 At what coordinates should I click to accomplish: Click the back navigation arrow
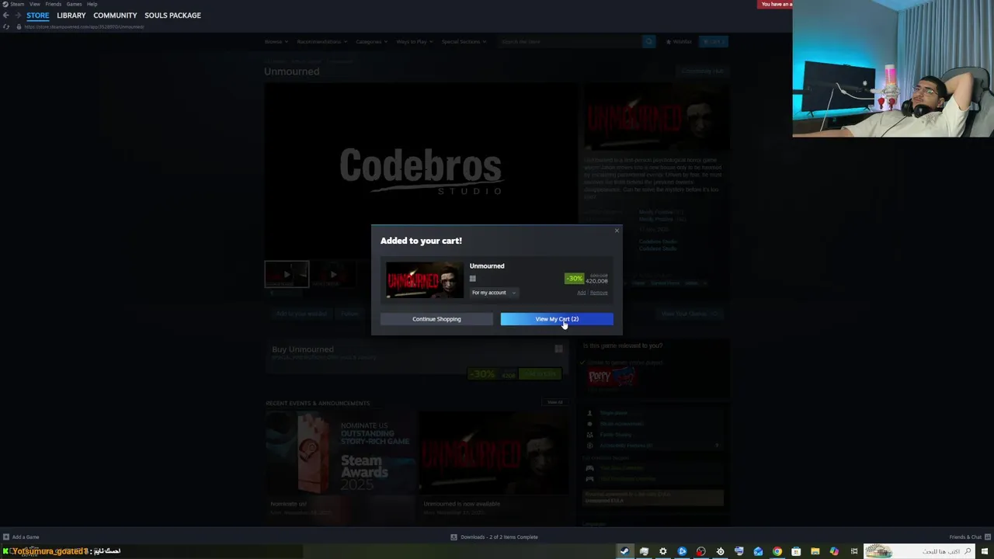pos(6,16)
